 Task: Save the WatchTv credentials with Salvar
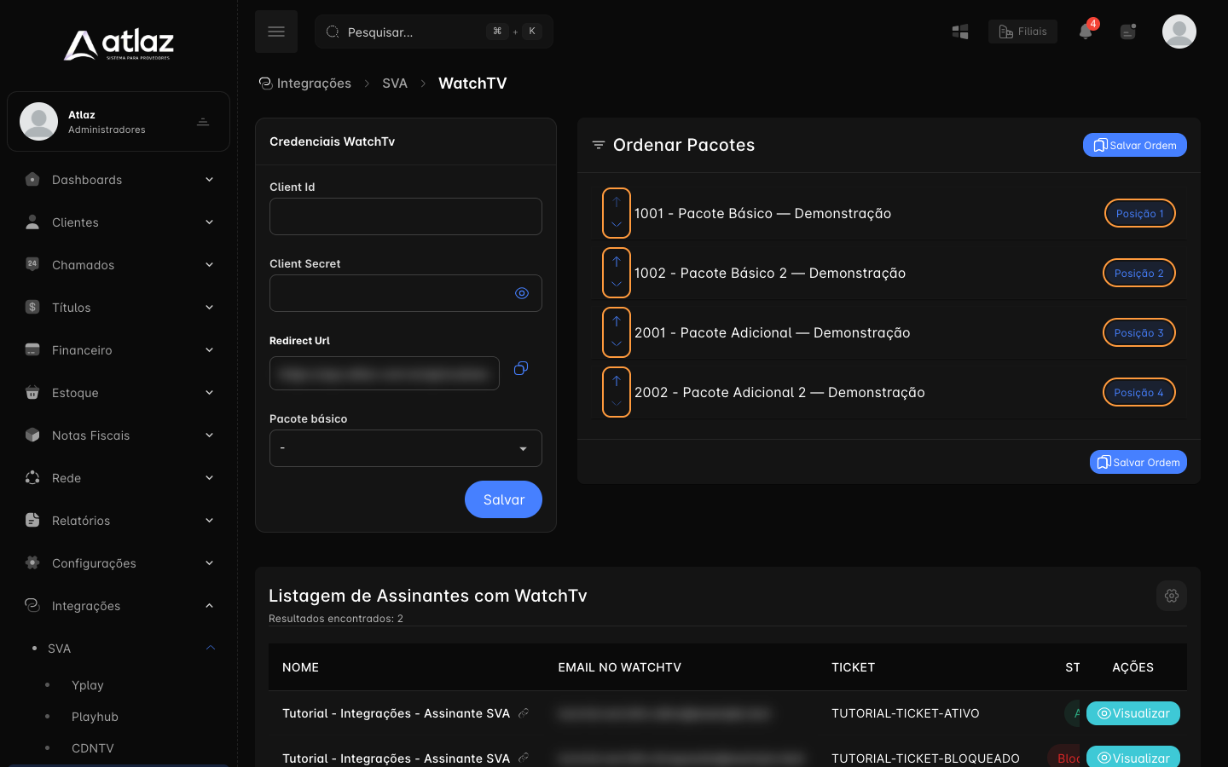click(503, 499)
